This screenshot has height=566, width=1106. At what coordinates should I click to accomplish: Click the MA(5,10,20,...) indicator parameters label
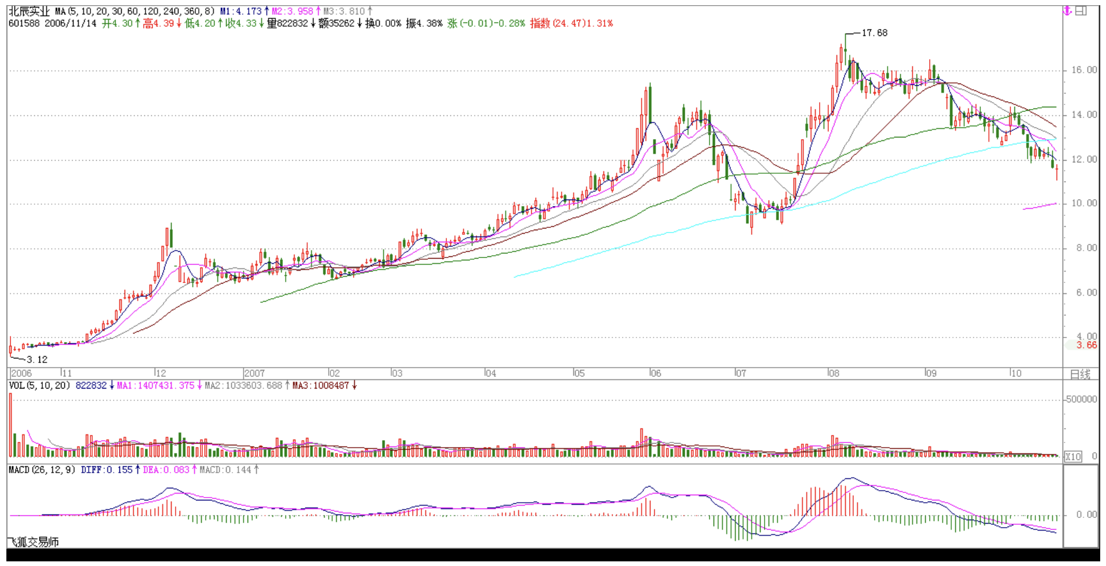pyautogui.click(x=134, y=11)
